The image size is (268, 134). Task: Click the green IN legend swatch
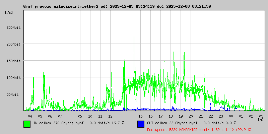[27, 124]
